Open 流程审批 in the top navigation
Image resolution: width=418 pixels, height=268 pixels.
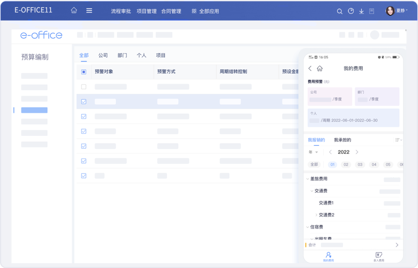click(x=121, y=11)
